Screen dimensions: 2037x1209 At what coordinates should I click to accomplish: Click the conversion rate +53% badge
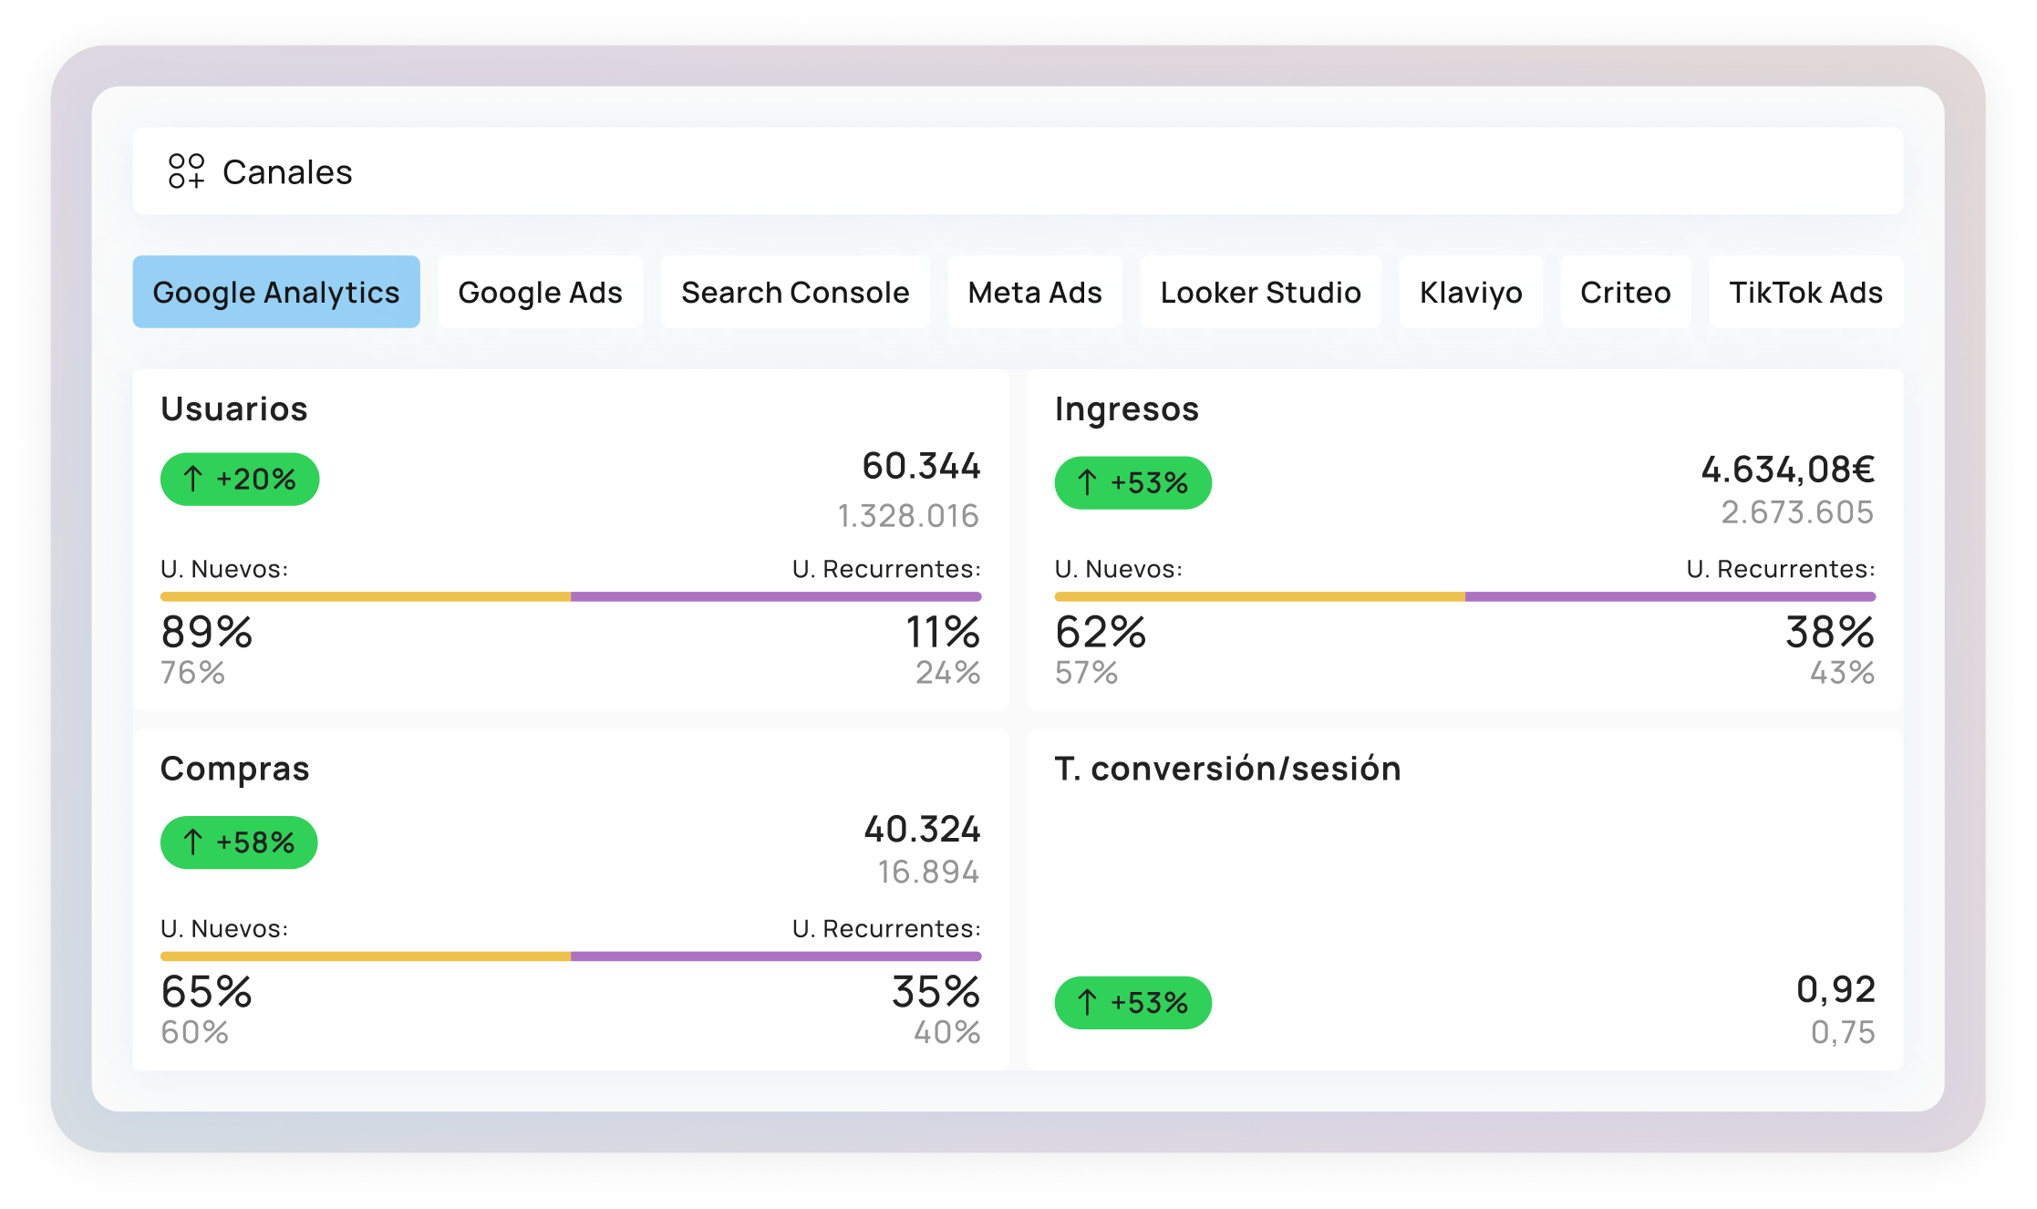tap(1132, 1003)
